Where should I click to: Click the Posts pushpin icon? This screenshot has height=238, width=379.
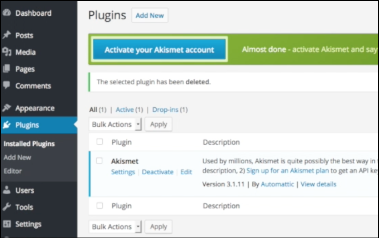click(x=7, y=35)
